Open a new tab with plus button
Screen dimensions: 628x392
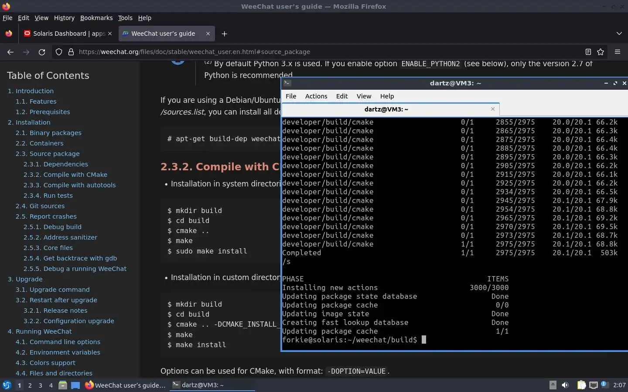[x=224, y=34]
